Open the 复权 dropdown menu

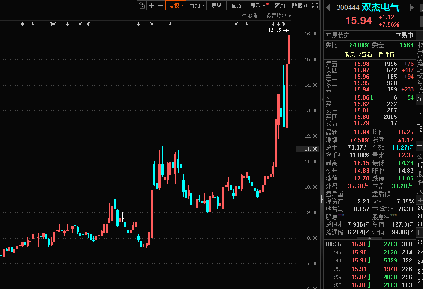coord(176,5)
